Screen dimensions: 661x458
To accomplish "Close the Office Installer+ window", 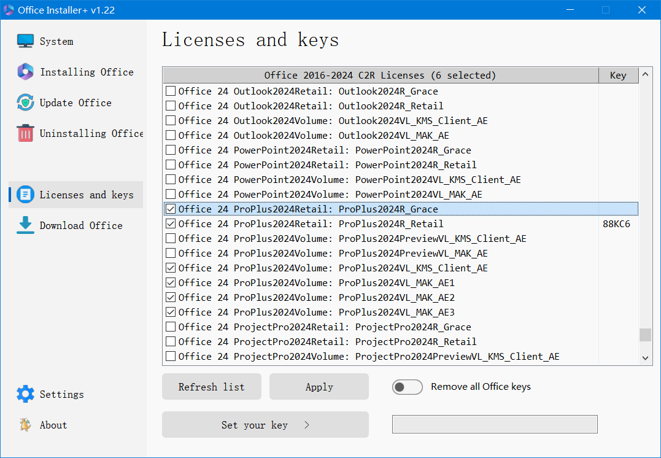I will pos(641,10).
